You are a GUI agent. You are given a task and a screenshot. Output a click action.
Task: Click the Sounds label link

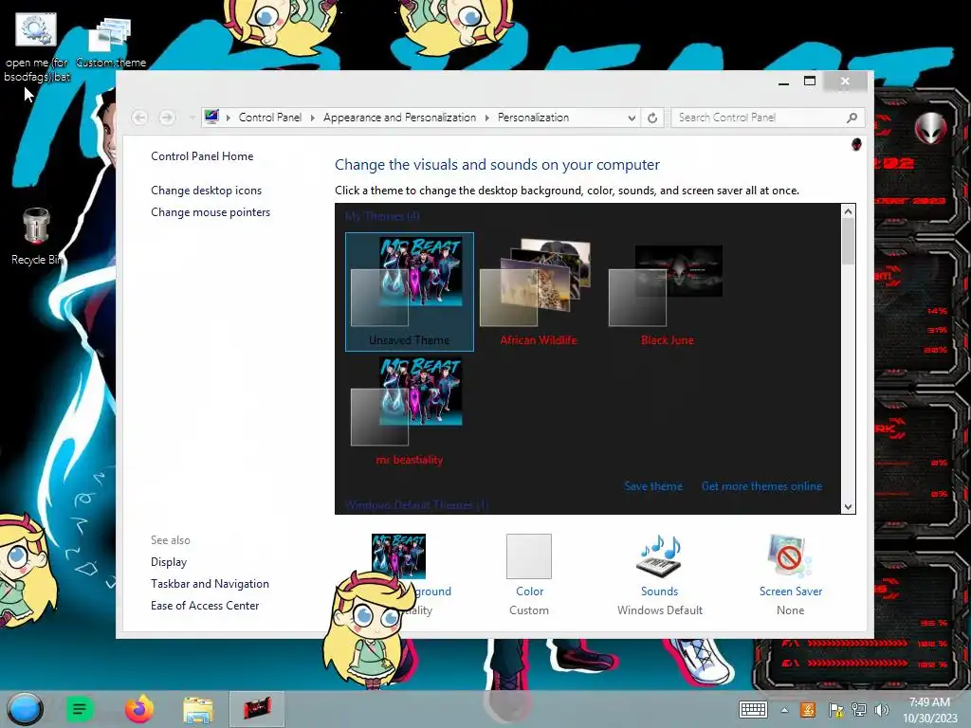point(660,591)
